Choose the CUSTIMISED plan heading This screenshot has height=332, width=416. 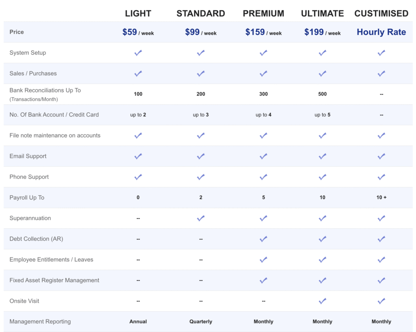click(x=381, y=13)
